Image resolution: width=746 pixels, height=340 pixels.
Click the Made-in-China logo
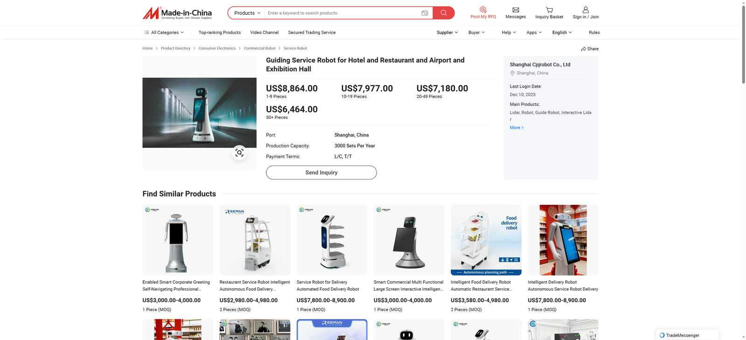click(x=177, y=13)
